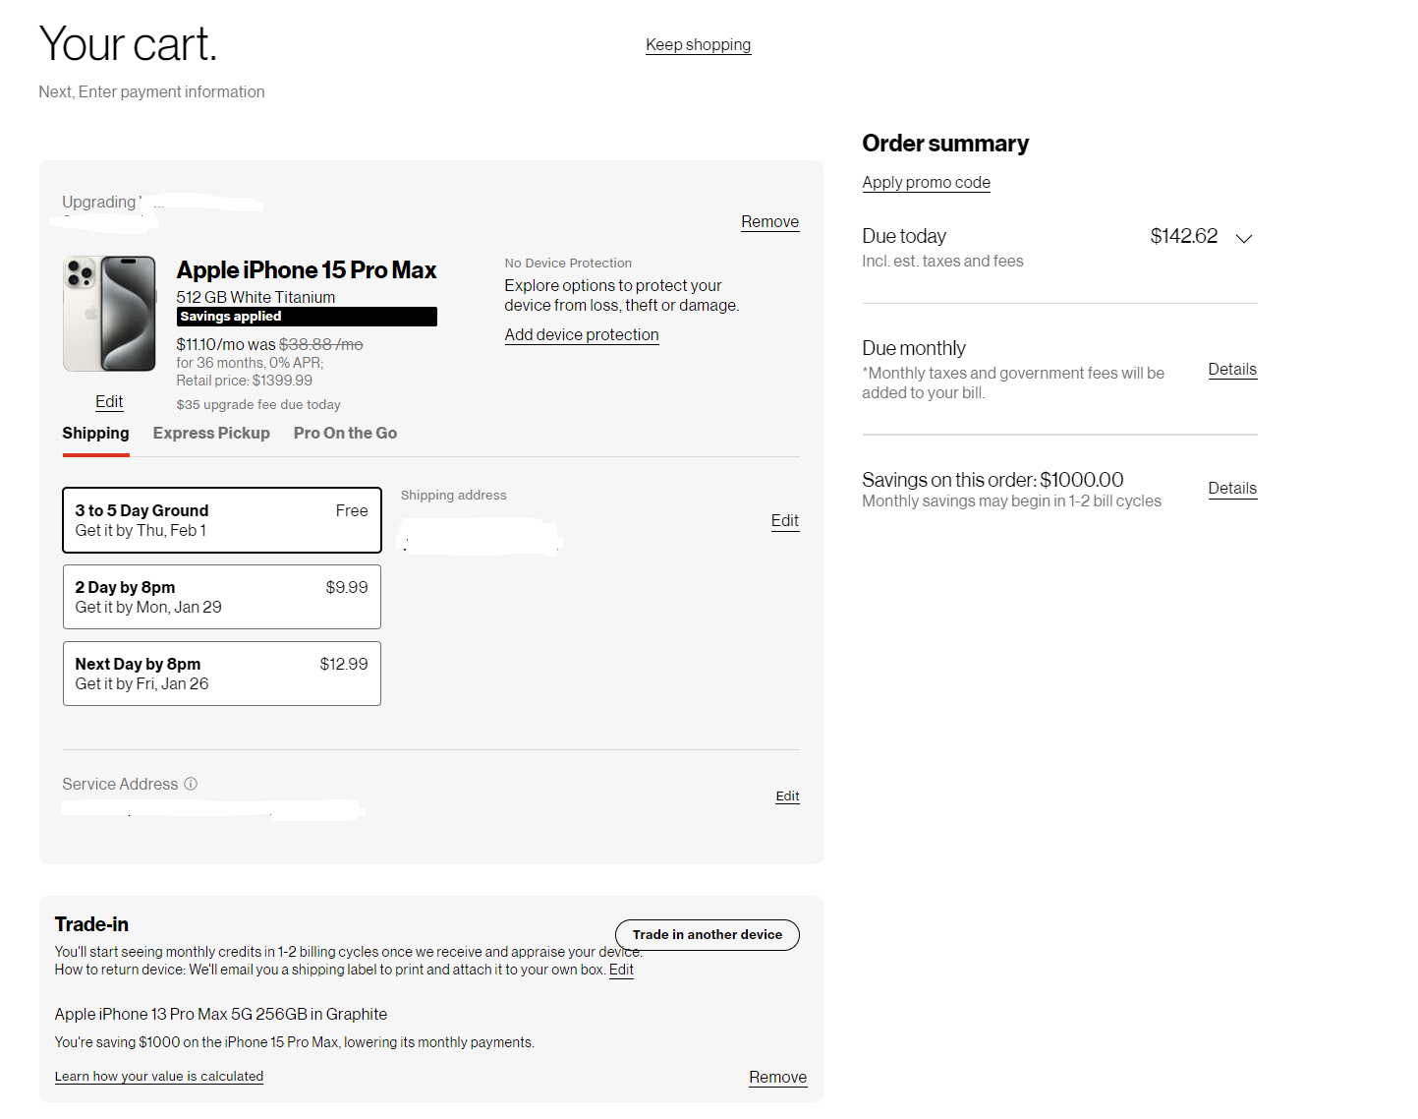Click the $35 upgrade fee due today text
Image resolution: width=1418 pixels, height=1119 pixels.
[258, 405]
